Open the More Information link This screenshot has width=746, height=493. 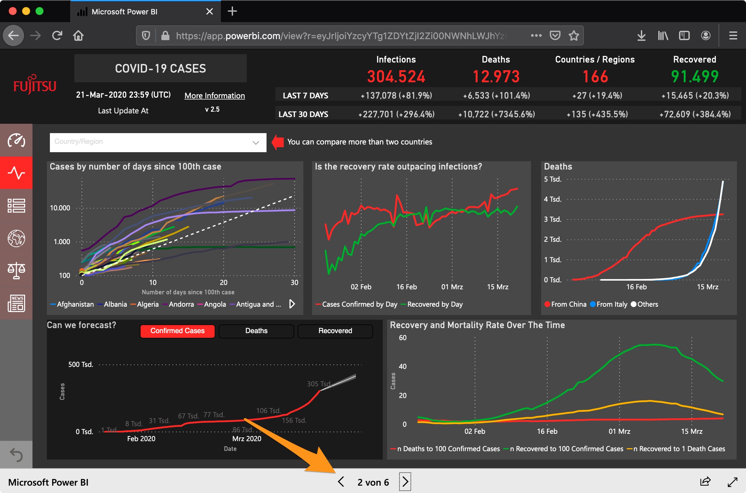215,96
